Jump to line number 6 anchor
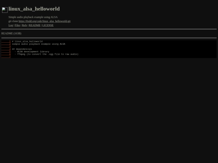 tap(6, 54)
